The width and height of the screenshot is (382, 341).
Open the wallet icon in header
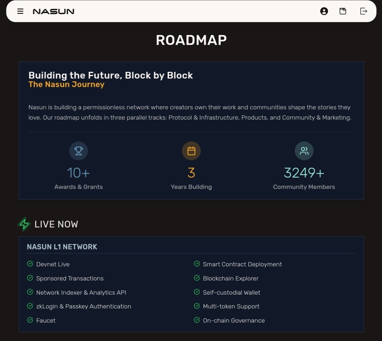[343, 11]
